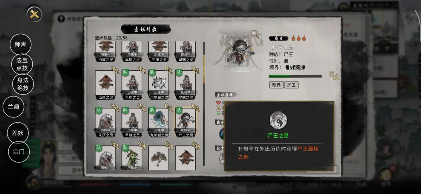421x194 pixels.
Task: Open the 养妖 shortcut bubble
Action: click(x=18, y=133)
